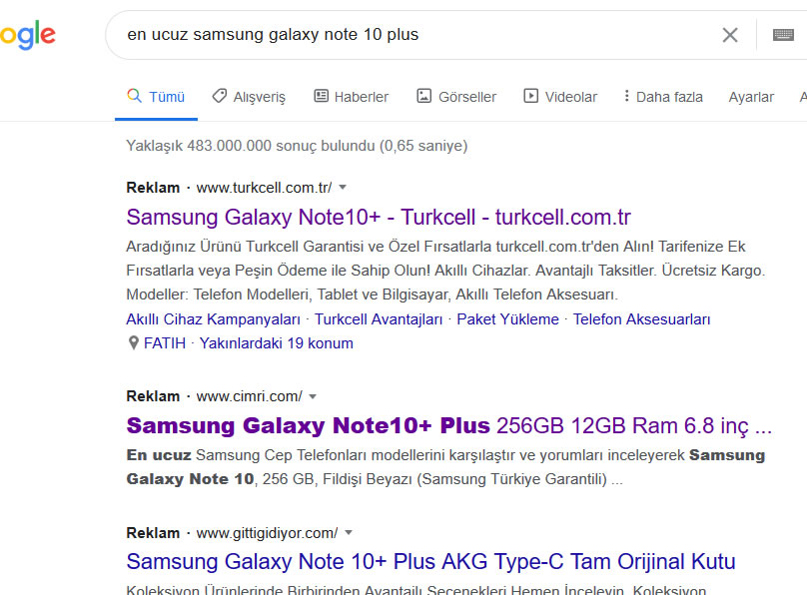Switch to the Haberler tab
The image size is (807, 595).
(352, 97)
